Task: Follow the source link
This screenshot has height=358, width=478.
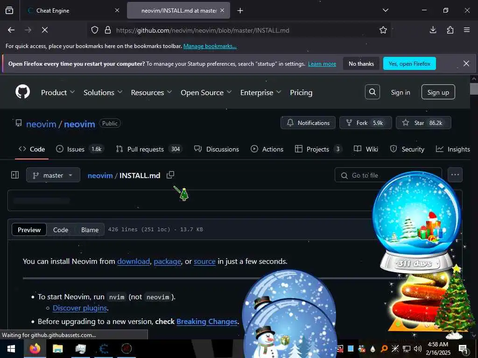Action: click(x=204, y=262)
